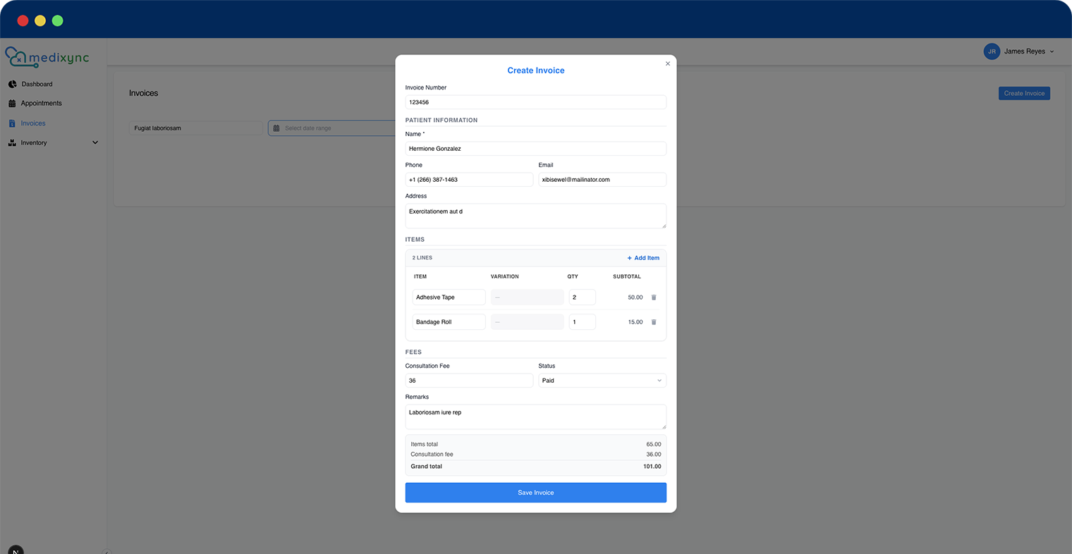Expand the Inventory sidebar menu

95,142
